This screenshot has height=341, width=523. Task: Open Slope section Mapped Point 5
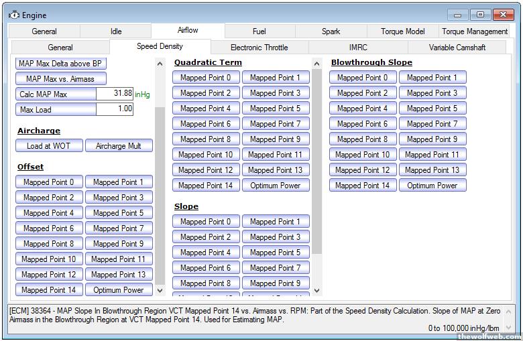[x=276, y=253]
